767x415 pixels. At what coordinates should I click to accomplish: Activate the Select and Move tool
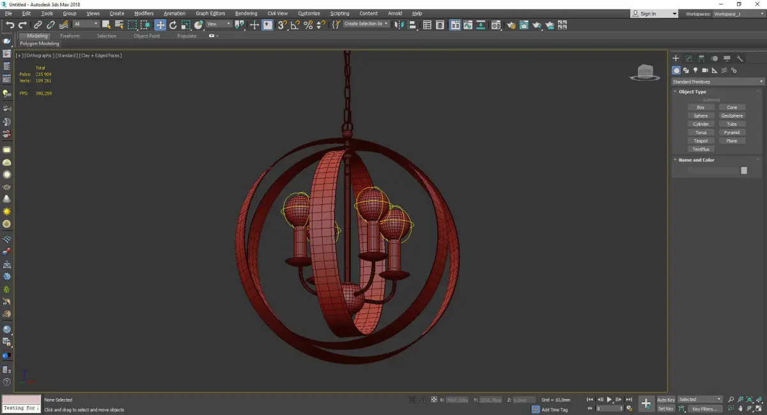(160, 25)
